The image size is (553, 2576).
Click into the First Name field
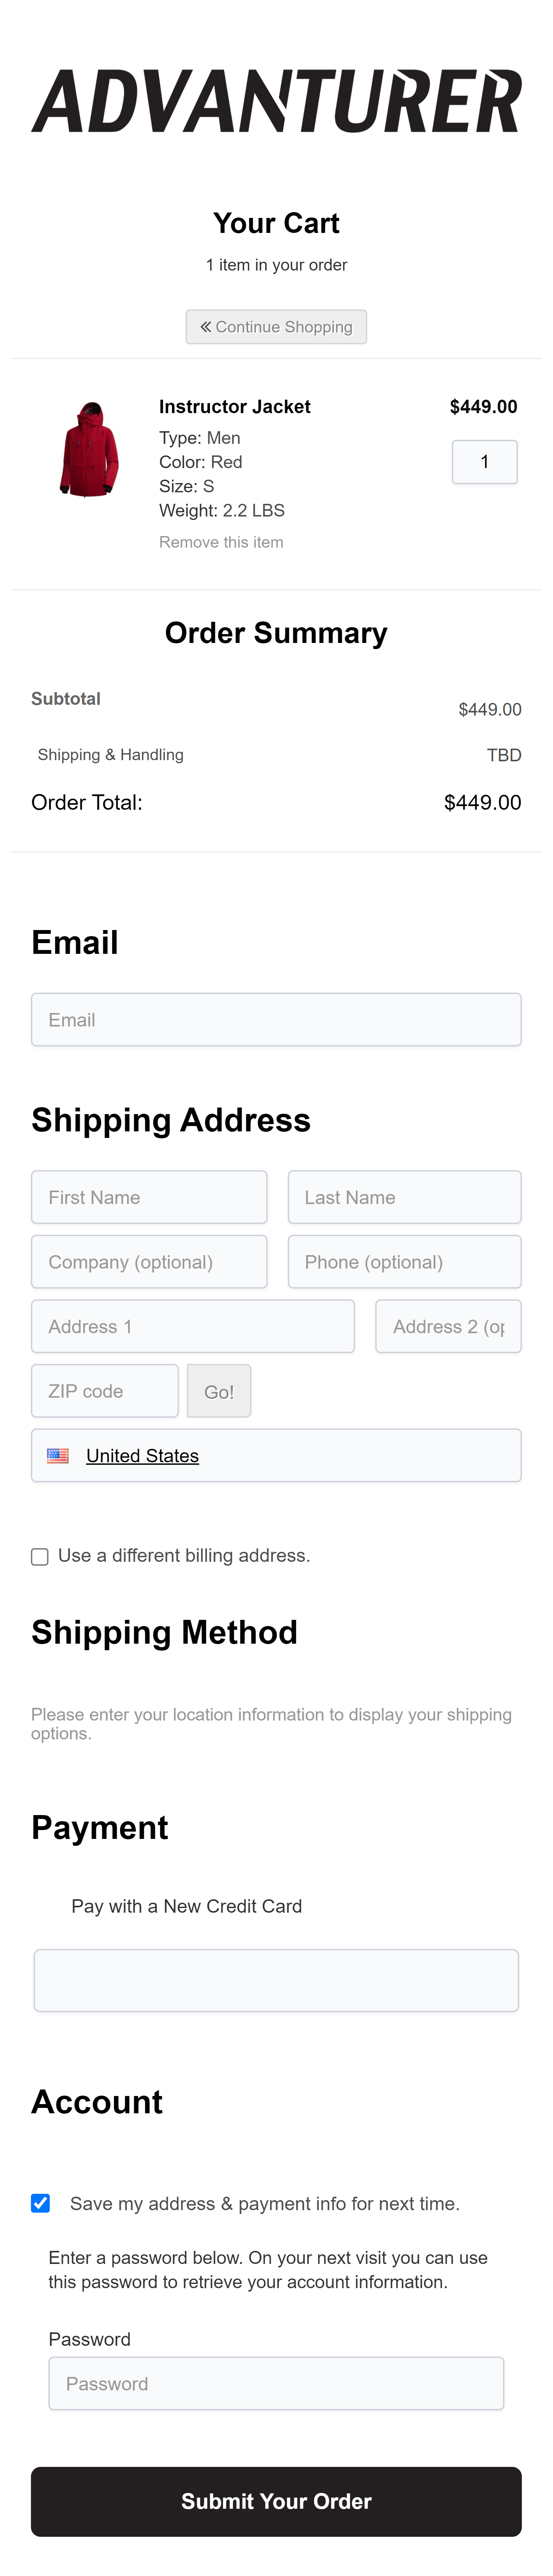click(149, 1197)
